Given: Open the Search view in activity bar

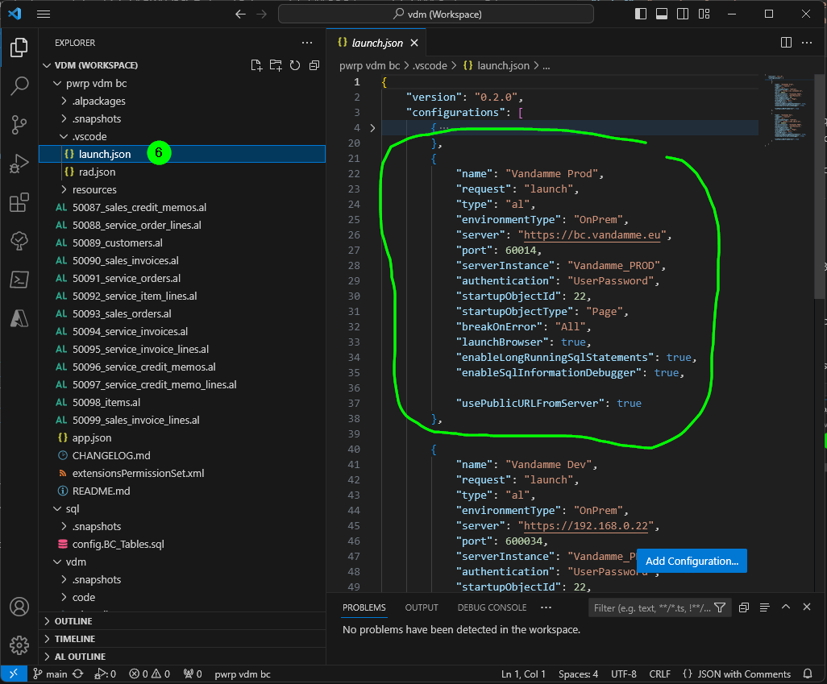Looking at the screenshot, I should coord(19,86).
